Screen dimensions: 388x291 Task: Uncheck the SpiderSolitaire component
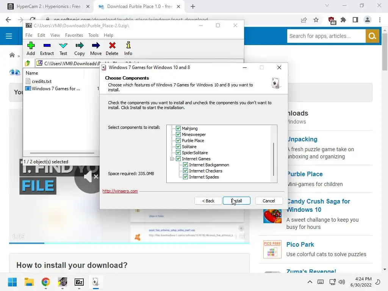click(x=178, y=152)
